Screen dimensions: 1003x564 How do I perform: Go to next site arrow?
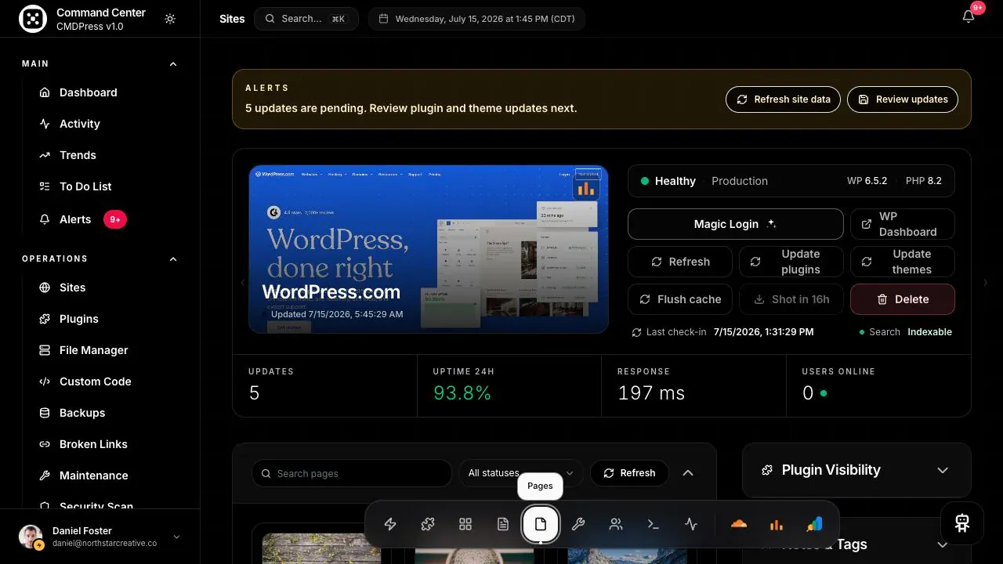[986, 283]
